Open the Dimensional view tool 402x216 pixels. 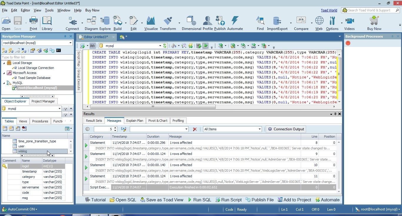pyautogui.click(x=191, y=23)
